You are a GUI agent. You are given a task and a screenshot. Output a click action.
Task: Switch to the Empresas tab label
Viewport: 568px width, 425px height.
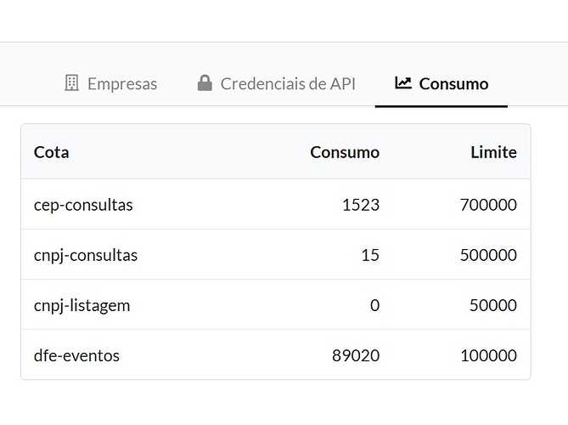pos(122,84)
